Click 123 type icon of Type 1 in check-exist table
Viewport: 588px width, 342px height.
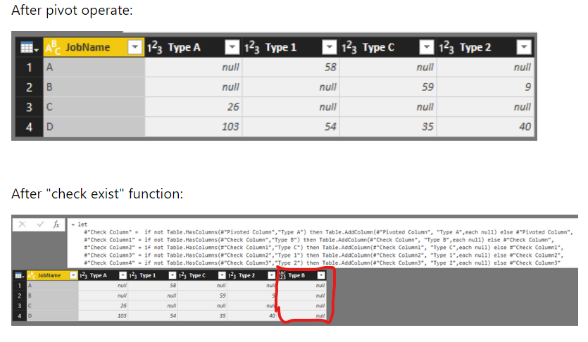coord(133,275)
